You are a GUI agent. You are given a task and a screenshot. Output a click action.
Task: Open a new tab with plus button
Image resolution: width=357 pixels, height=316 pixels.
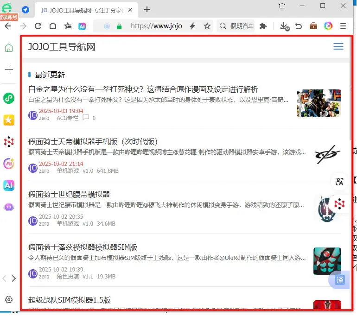(147, 9)
